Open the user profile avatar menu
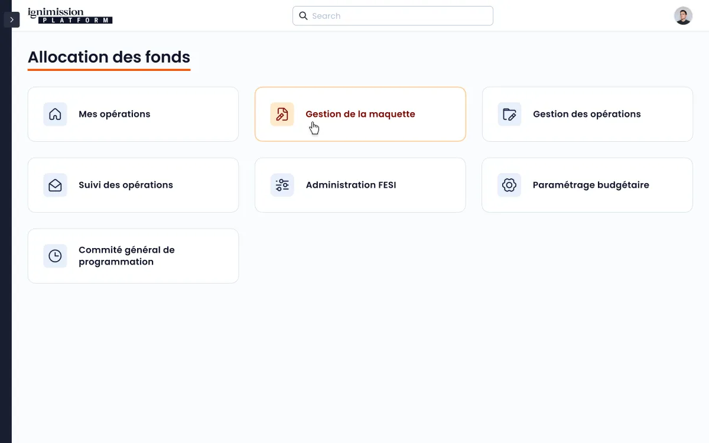The height and width of the screenshot is (443, 709). coord(683,16)
